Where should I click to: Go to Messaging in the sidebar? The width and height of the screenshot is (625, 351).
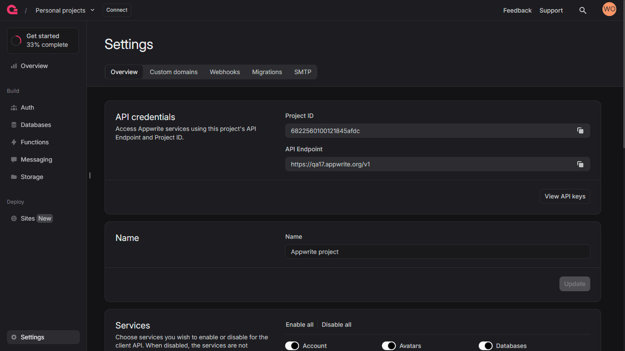click(x=36, y=159)
